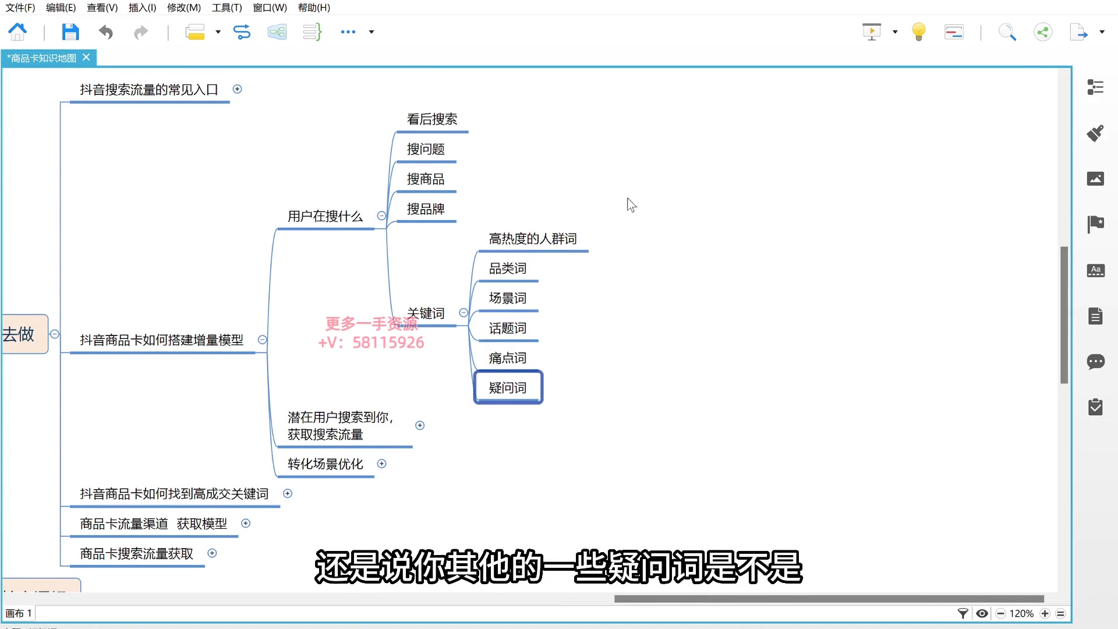Collapse 抖音商品卡如何搭建增量模型 branch
This screenshot has height=629, width=1118.
(x=262, y=340)
